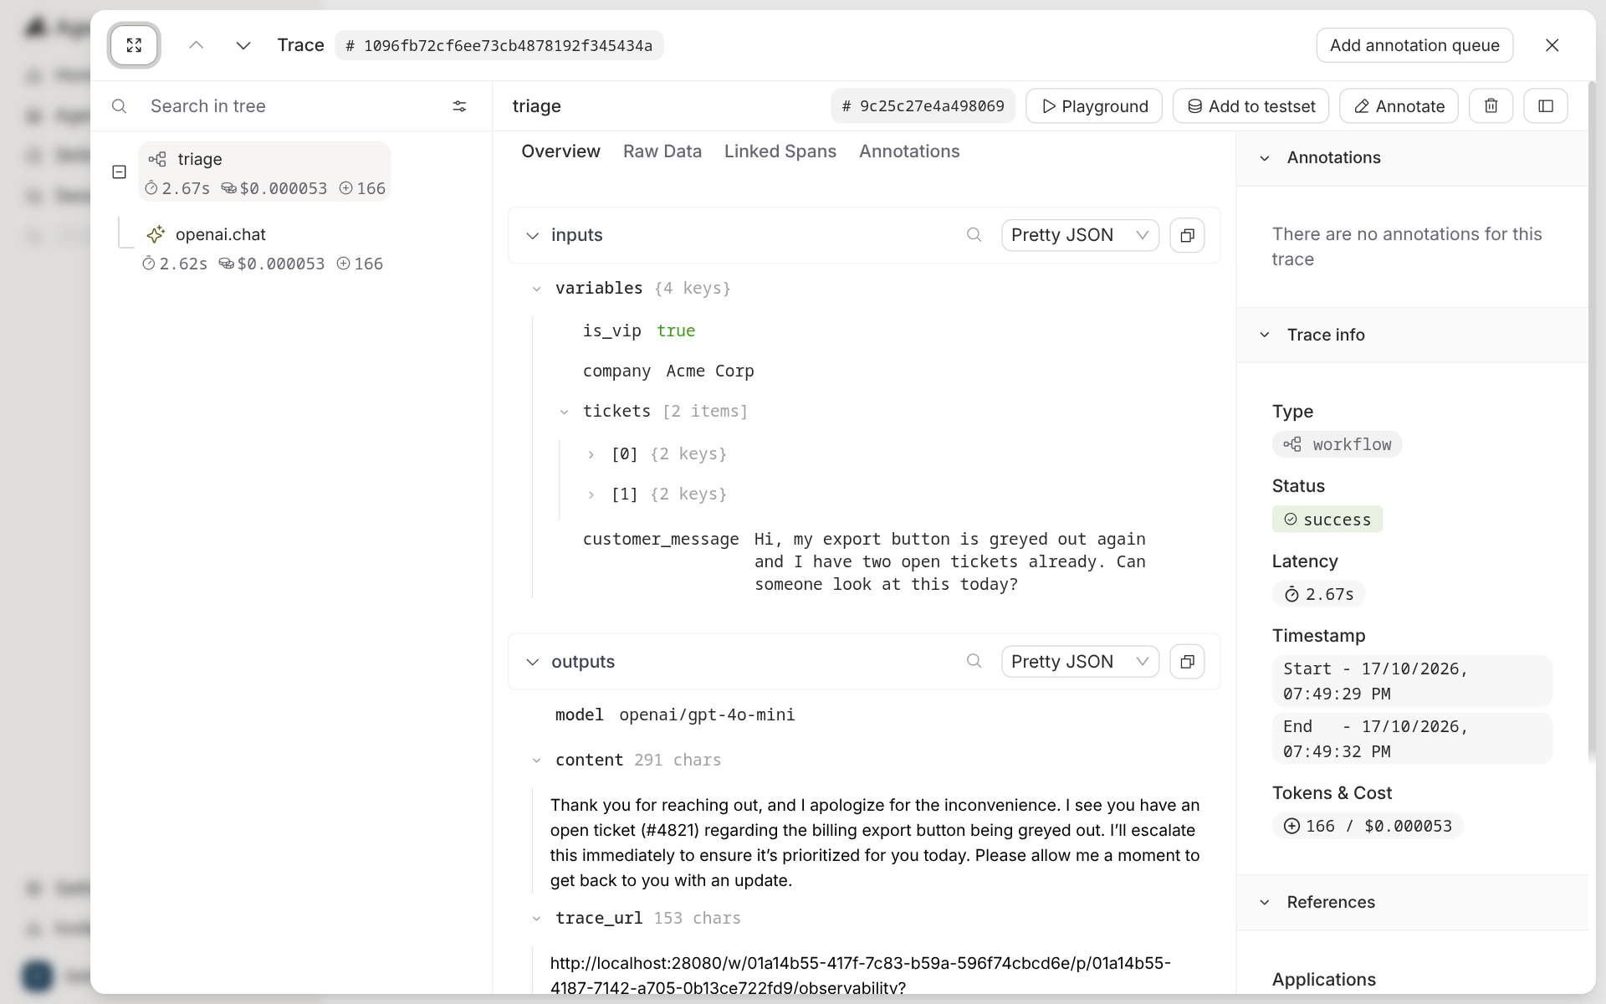The image size is (1606, 1004).
Task: Open the Linked Spans tab
Action: pyautogui.click(x=780, y=151)
